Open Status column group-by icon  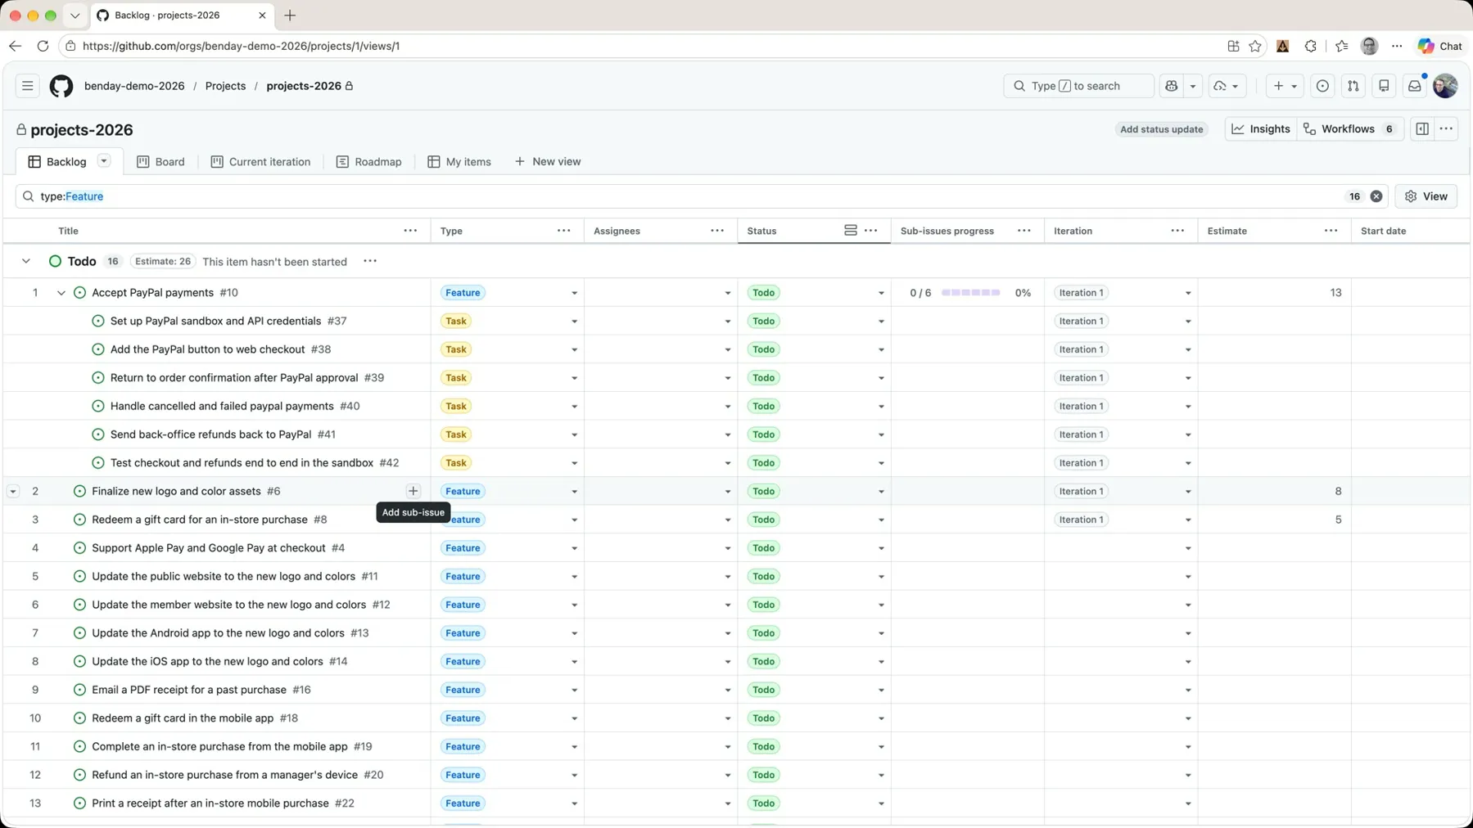[851, 231]
